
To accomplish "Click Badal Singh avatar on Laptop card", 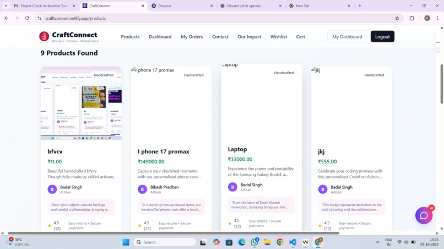I will (x=232, y=187).
